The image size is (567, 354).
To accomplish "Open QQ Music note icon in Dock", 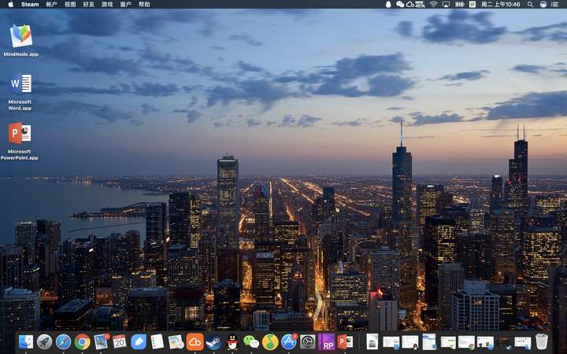I will pos(270,341).
